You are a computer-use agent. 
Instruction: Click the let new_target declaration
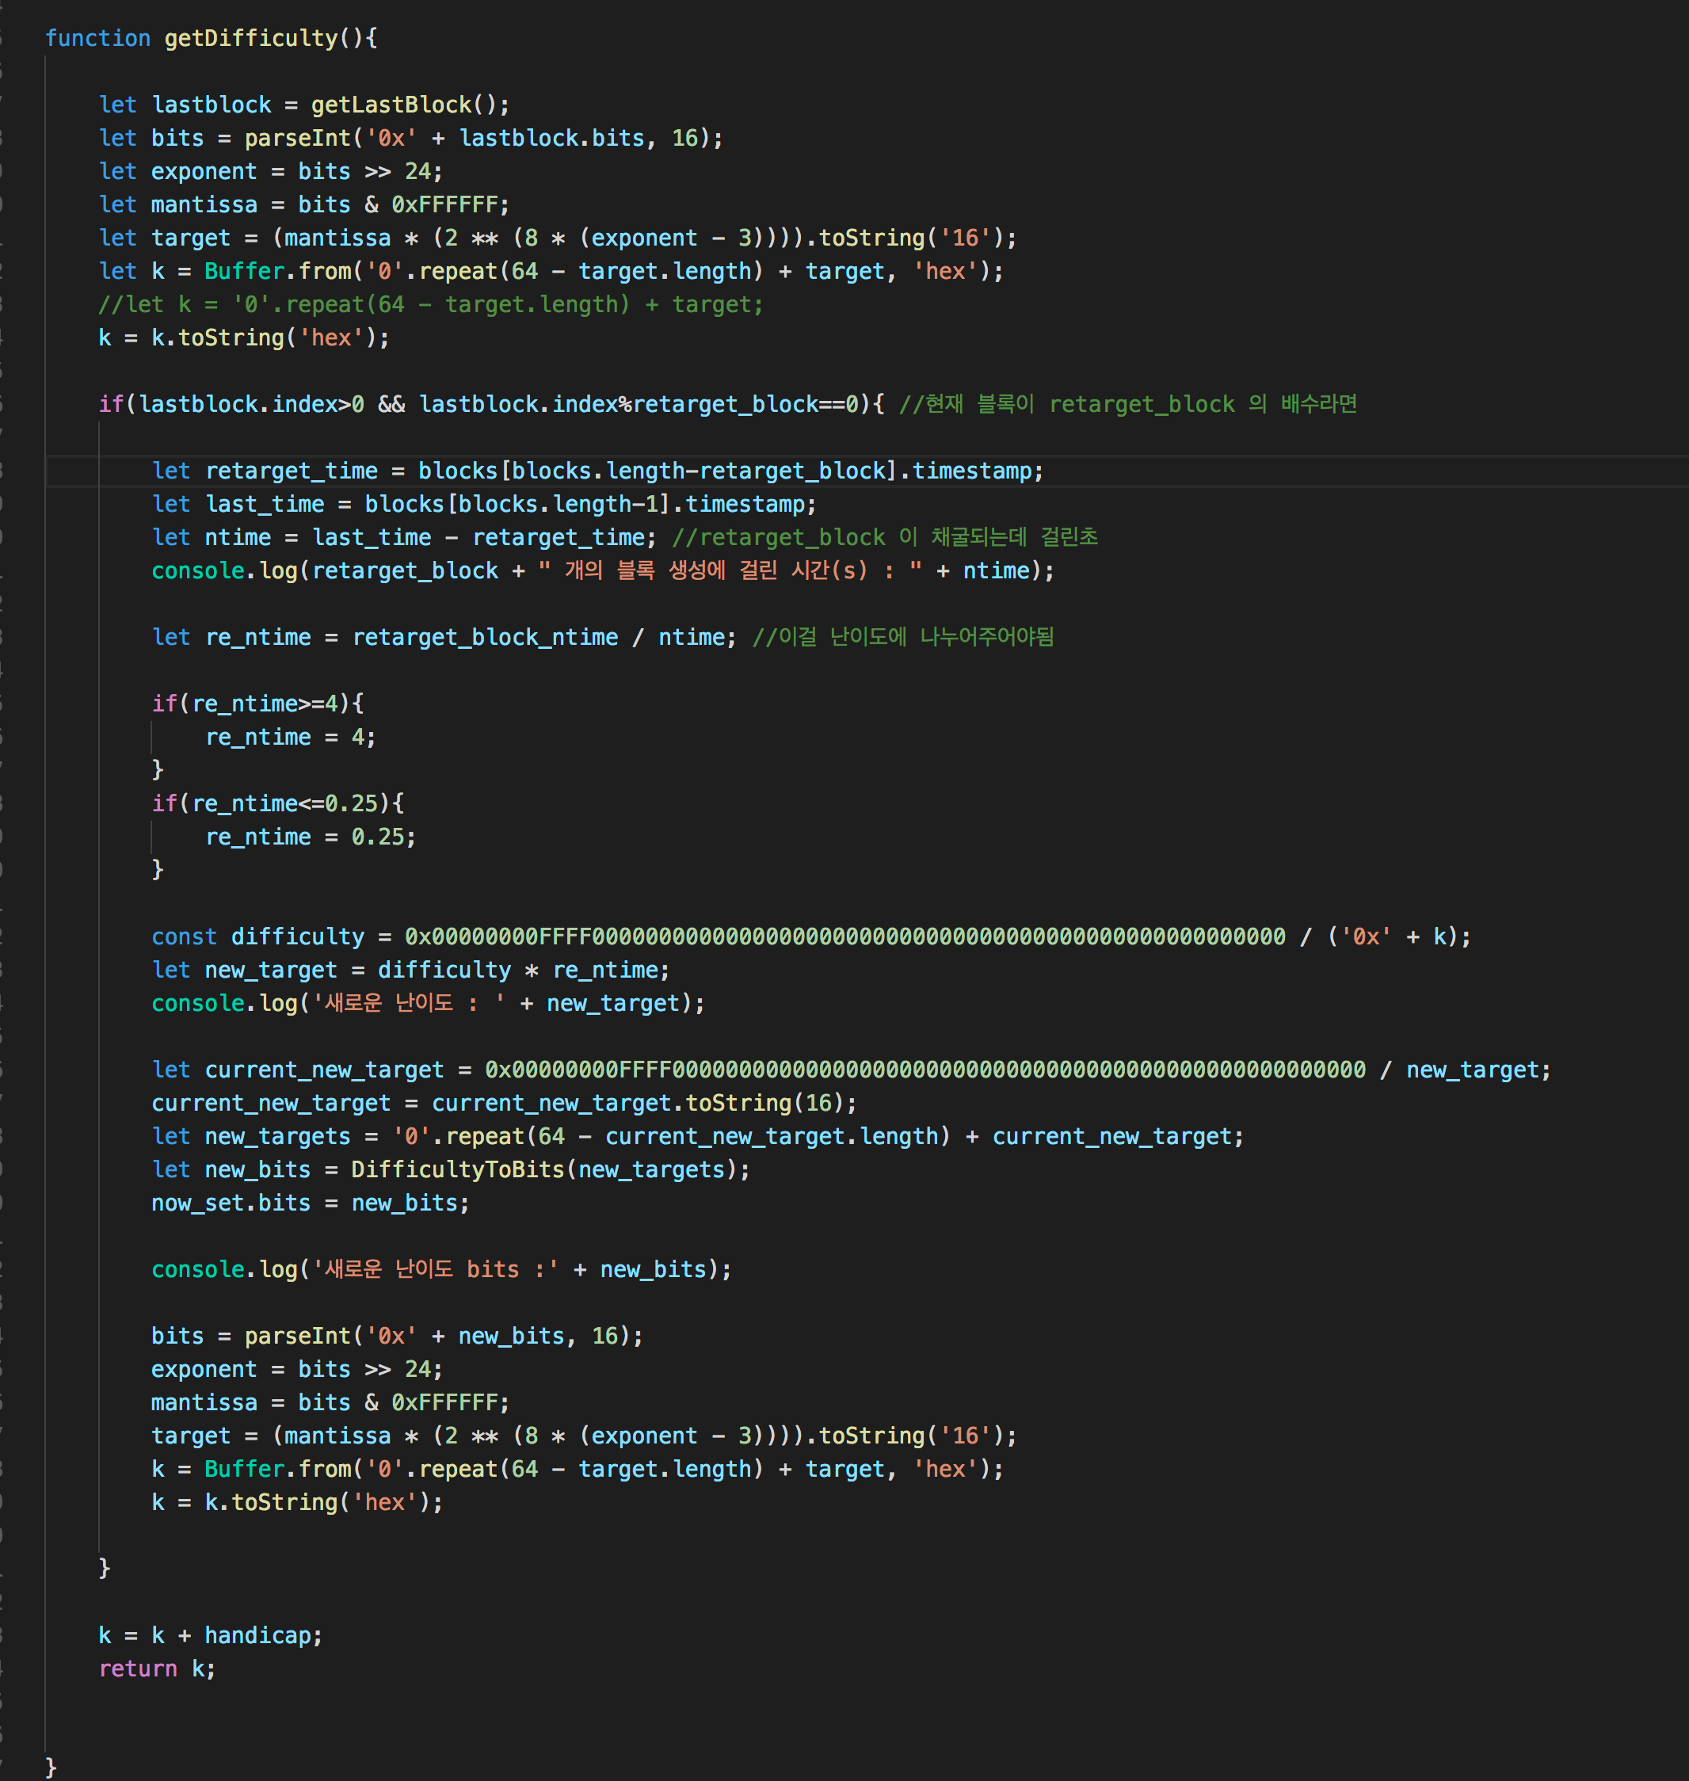coord(270,971)
